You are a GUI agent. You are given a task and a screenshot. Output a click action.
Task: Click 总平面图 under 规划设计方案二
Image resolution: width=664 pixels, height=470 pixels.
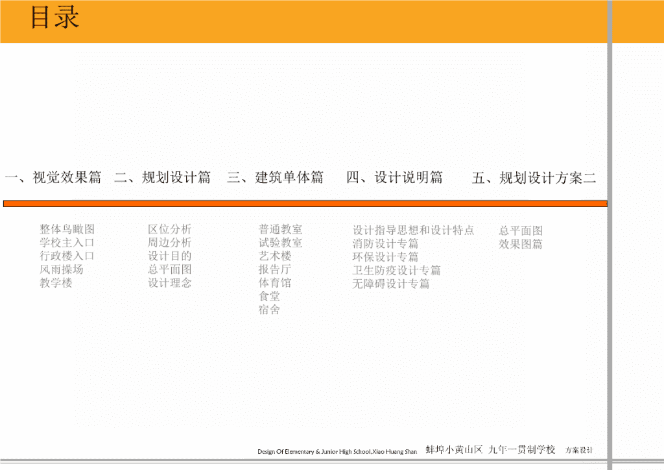click(521, 230)
